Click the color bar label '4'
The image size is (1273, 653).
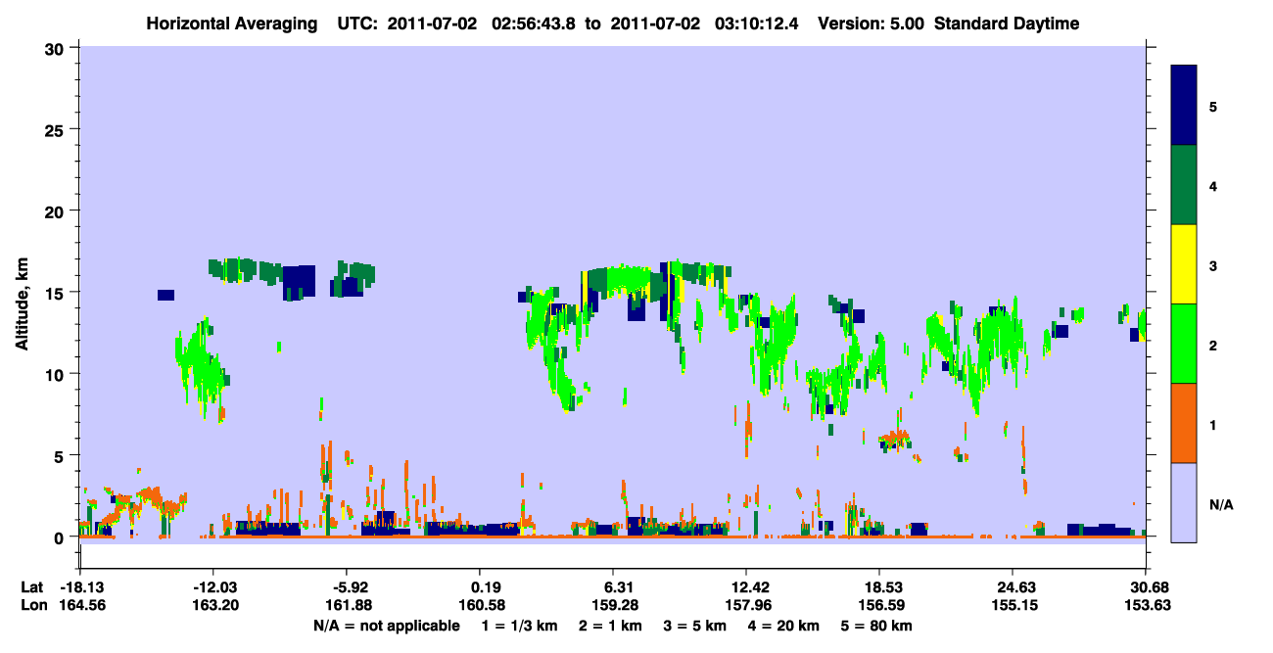pos(1212,185)
